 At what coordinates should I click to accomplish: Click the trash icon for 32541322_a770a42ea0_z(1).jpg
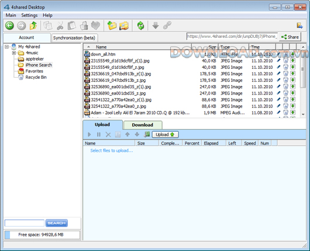pyautogui.click(x=285, y=99)
